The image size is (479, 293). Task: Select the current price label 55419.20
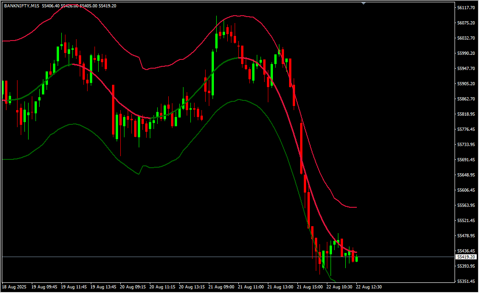tap(466, 257)
